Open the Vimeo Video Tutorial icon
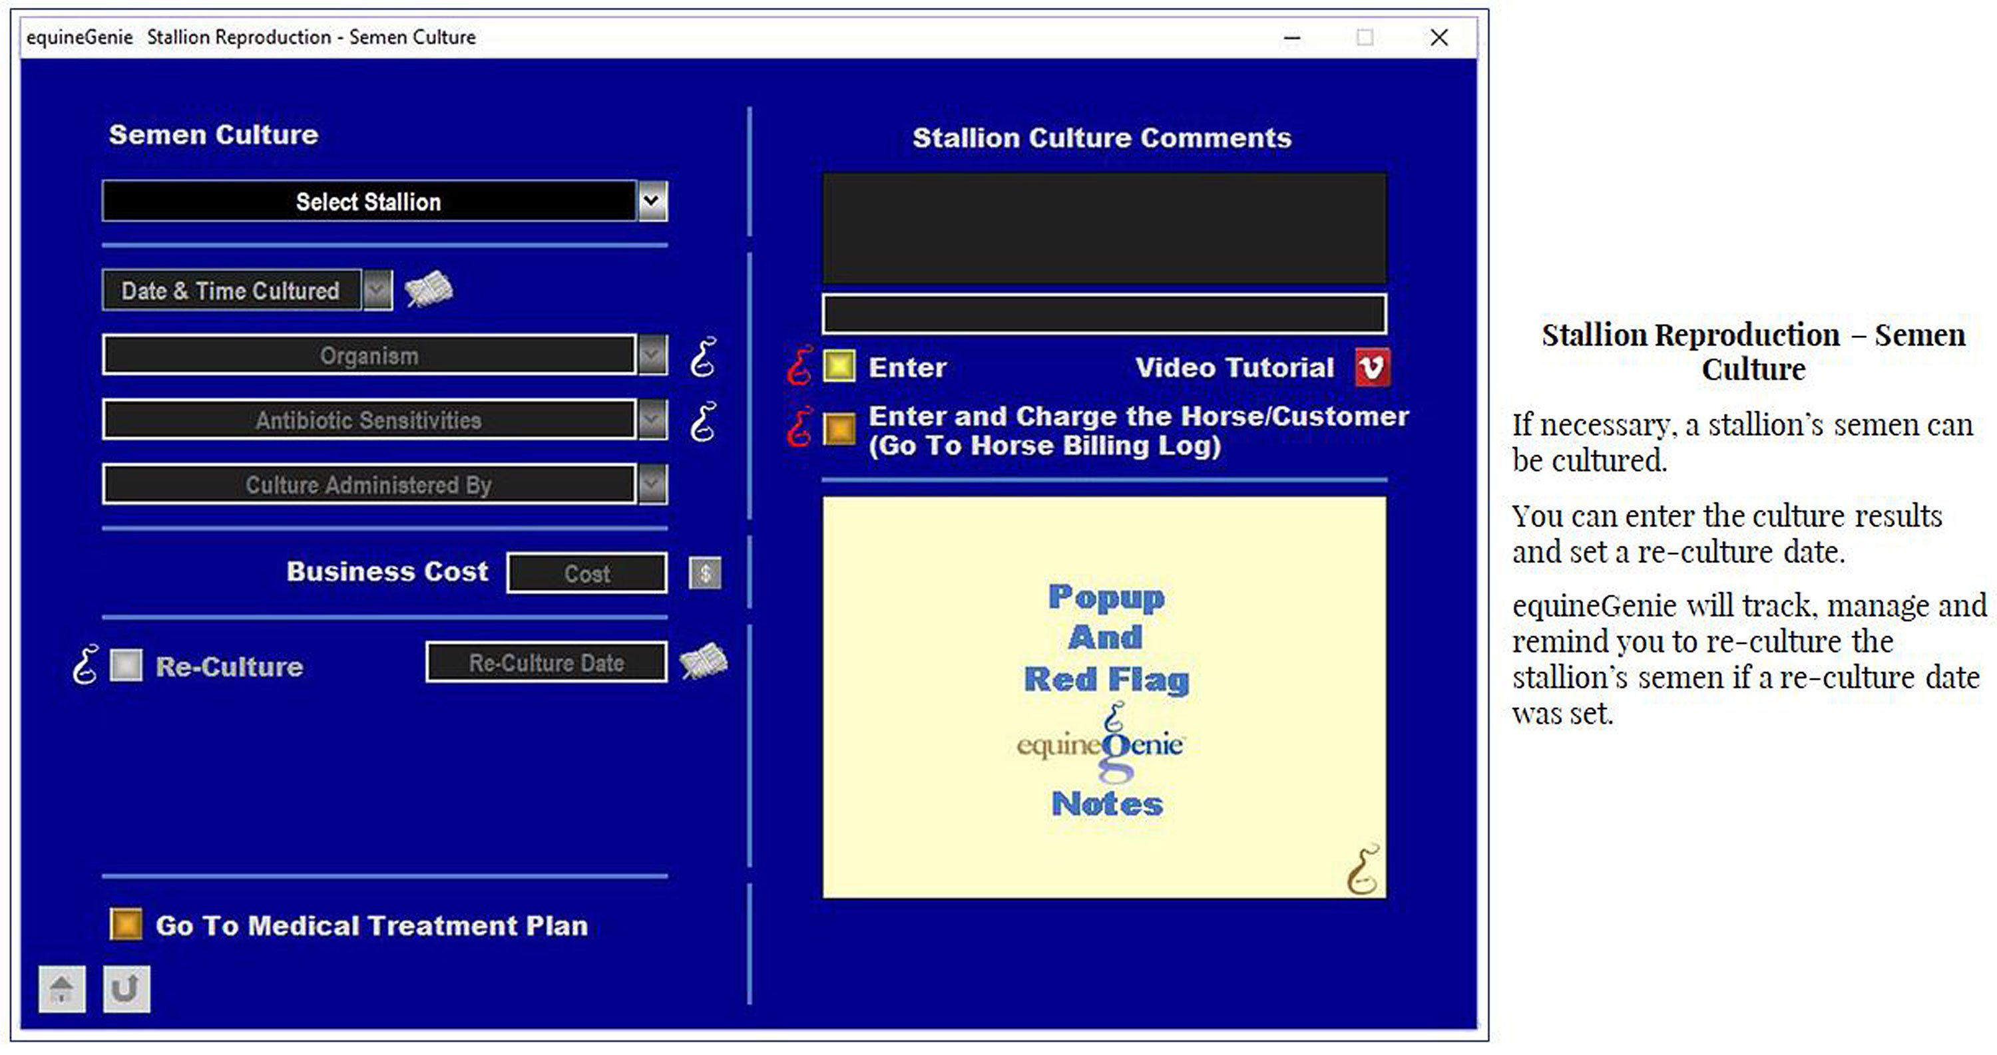The width and height of the screenshot is (1997, 1055). (x=1372, y=367)
